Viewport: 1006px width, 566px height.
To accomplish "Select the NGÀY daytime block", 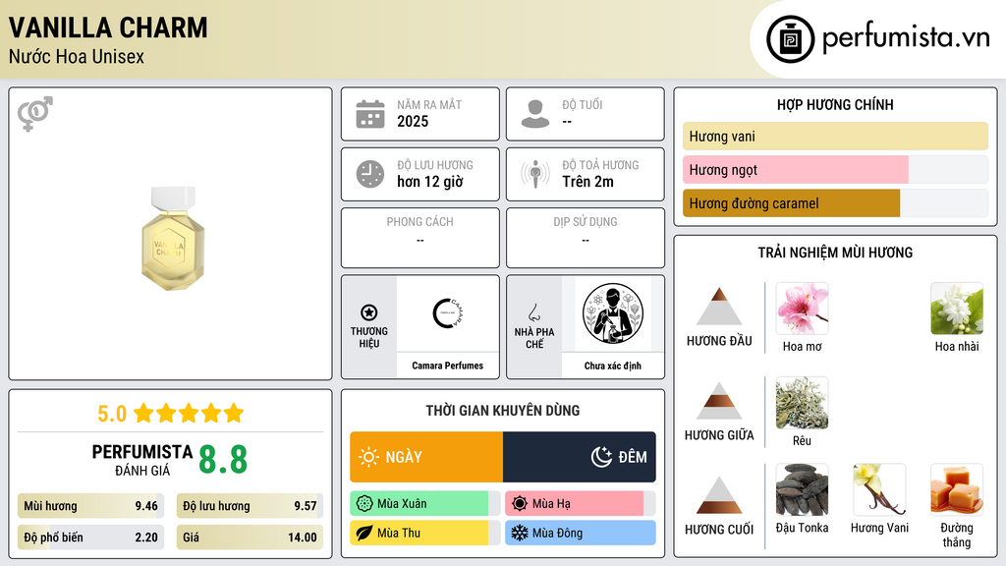I will (x=426, y=457).
